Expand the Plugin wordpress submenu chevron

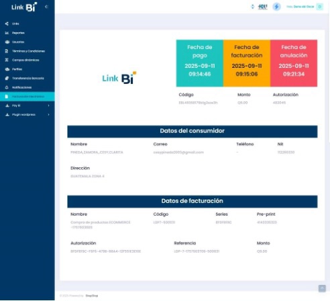tap(48, 115)
